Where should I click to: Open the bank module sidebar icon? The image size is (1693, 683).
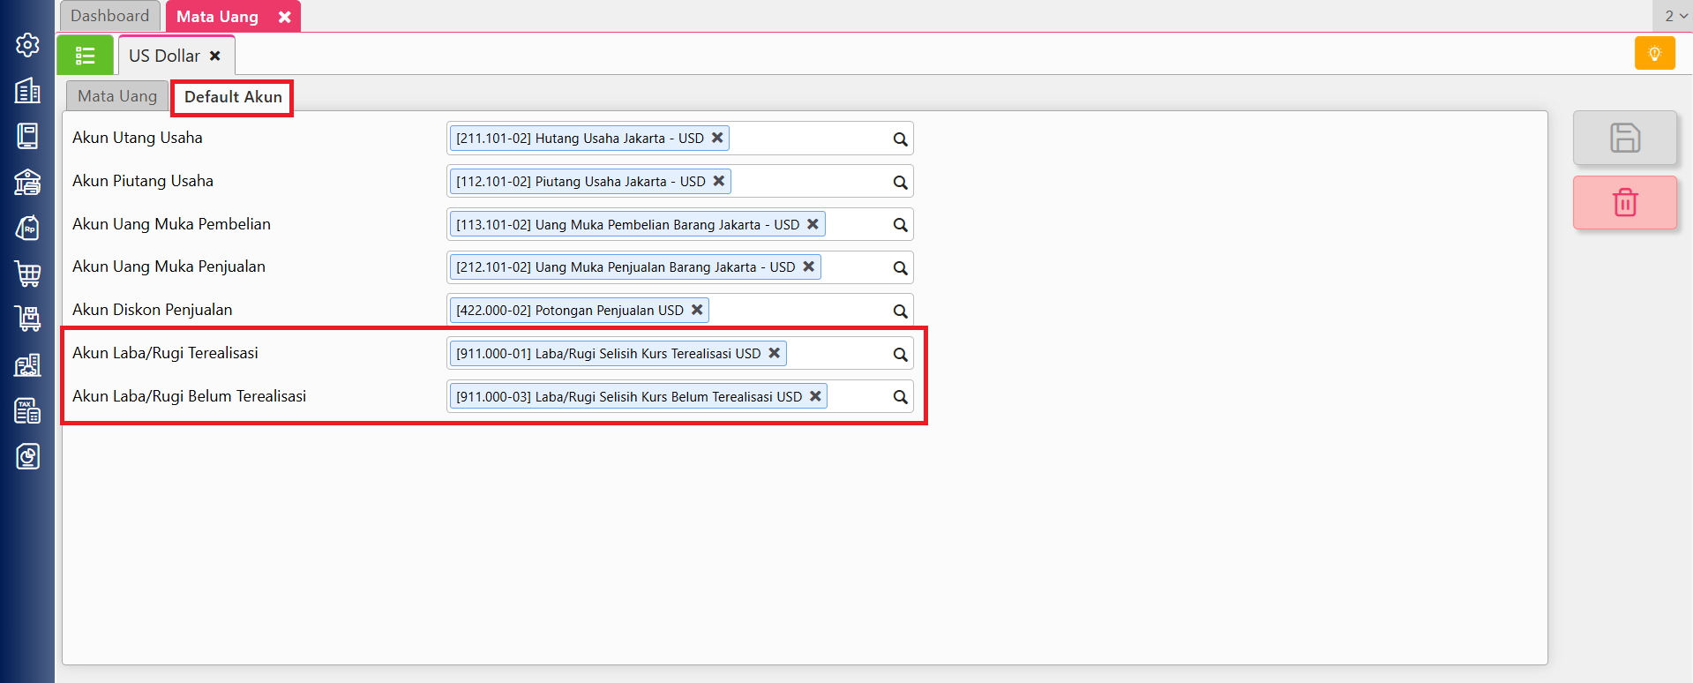pos(27,182)
